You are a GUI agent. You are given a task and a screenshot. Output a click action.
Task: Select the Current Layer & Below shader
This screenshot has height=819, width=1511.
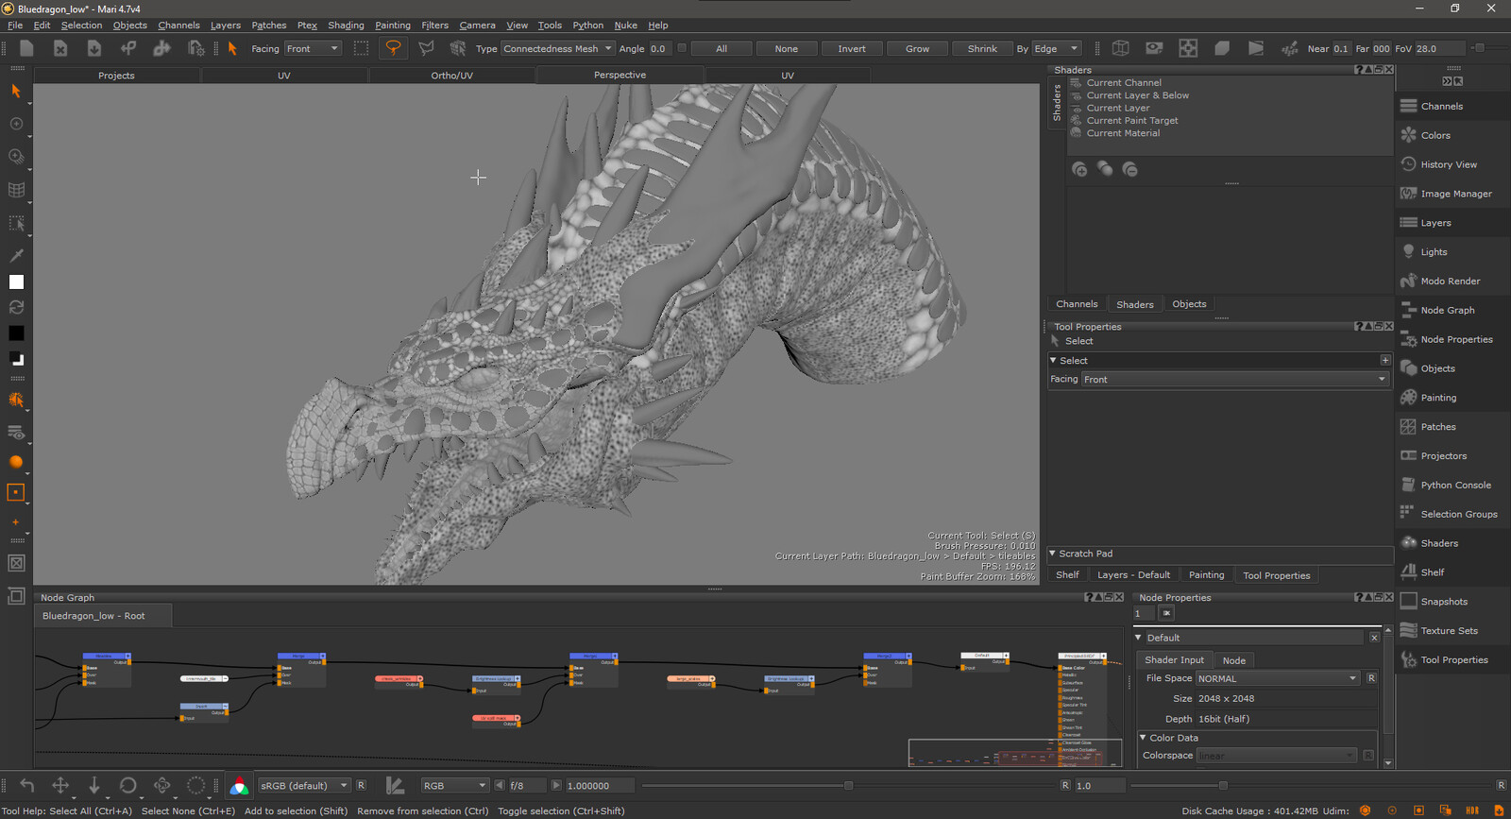1137,95
